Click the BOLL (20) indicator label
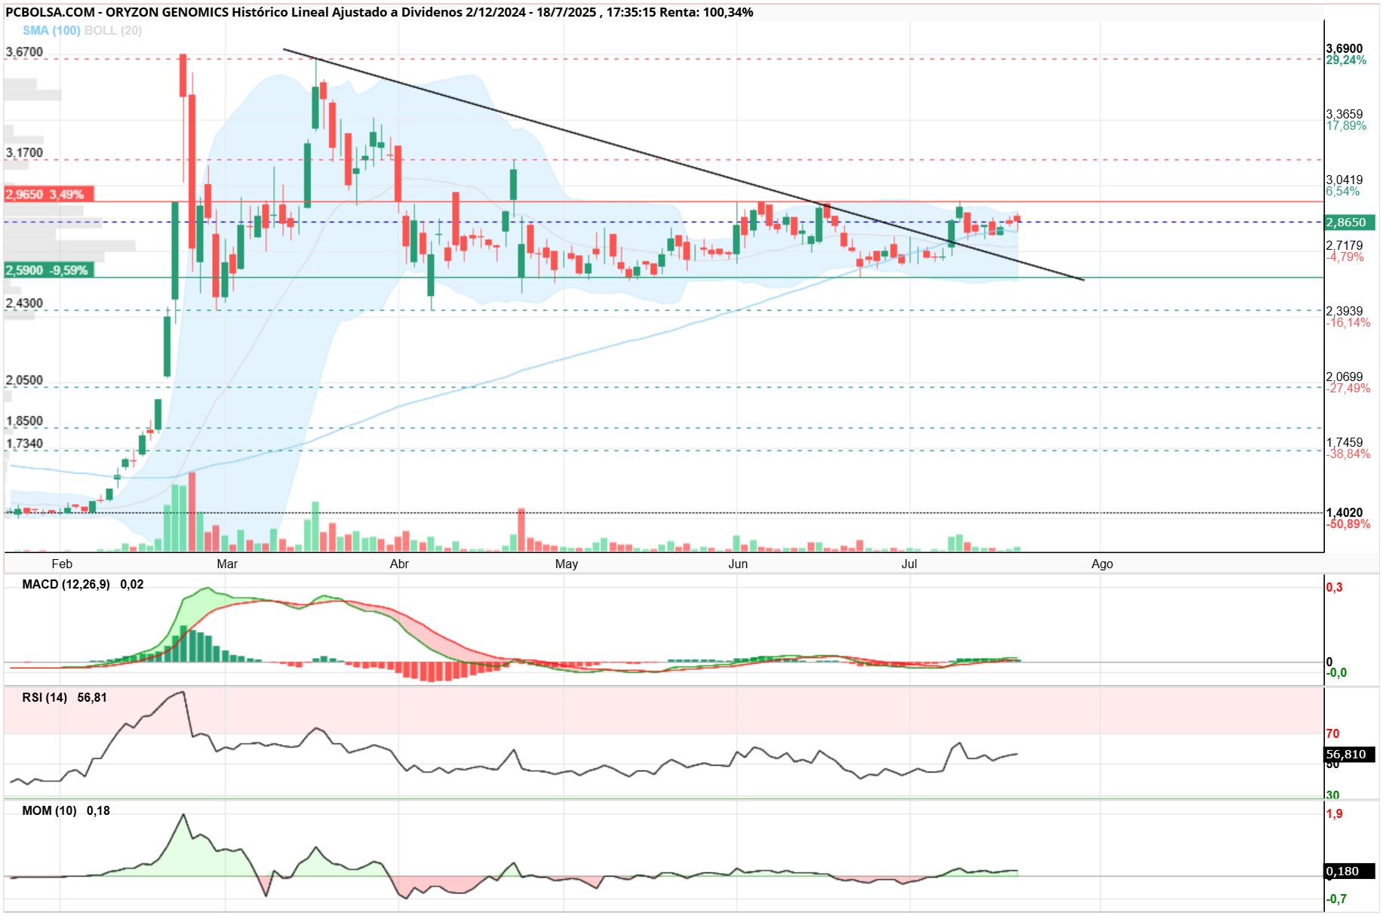The height and width of the screenshot is (916, 1383). pos(113,30)
